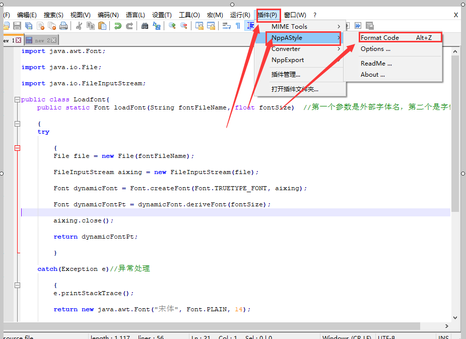Select Format Code from NppAStyle submenu
The image size is (466, 339).
379,37
